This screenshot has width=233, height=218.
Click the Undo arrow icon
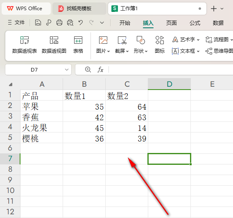coord(81,23)
